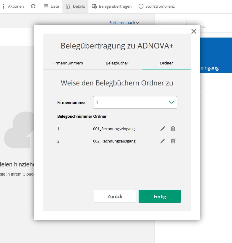Click the green Fertig button
Viewport: 232px width, 243px height.
coord(160,196)
